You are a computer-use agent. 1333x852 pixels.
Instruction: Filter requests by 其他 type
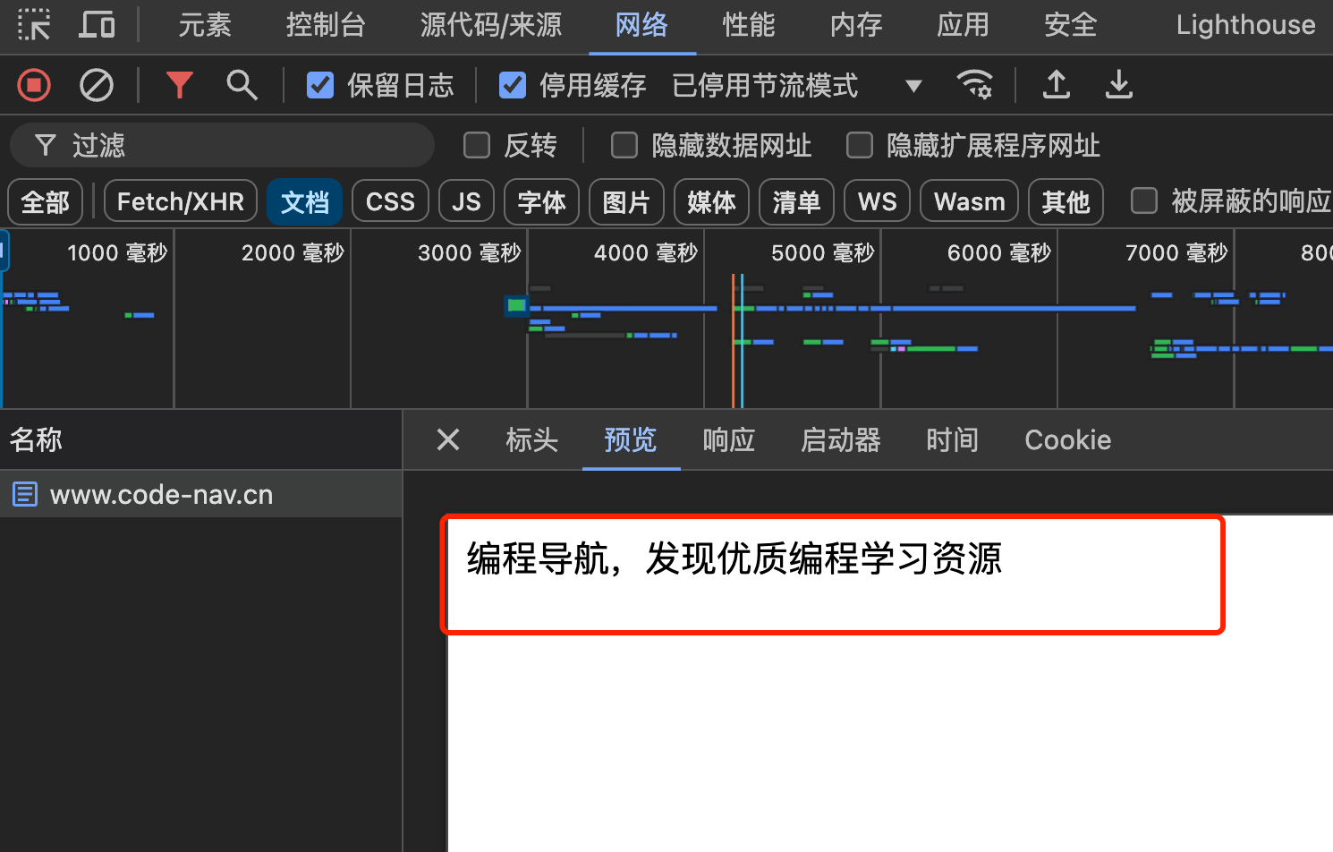(x=1066, y=201)
